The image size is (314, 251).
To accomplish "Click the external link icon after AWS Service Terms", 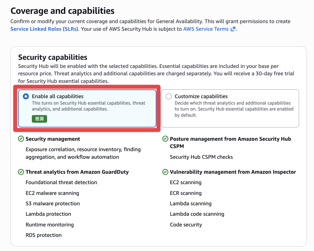I will point(233,29).
